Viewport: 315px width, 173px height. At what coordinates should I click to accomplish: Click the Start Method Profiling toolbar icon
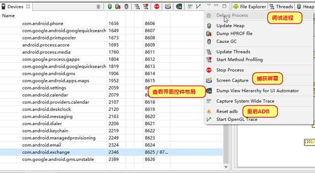[x=146, y=7]
